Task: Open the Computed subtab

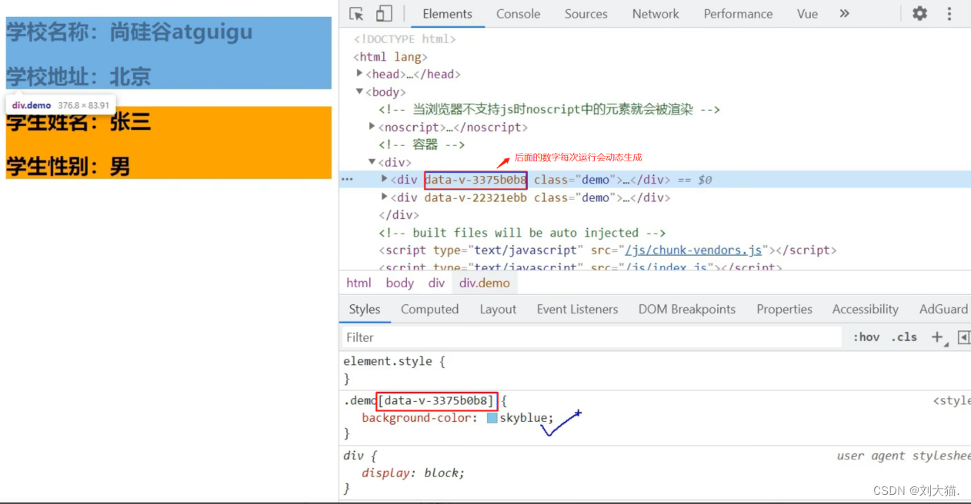Action: click(429, 310)
